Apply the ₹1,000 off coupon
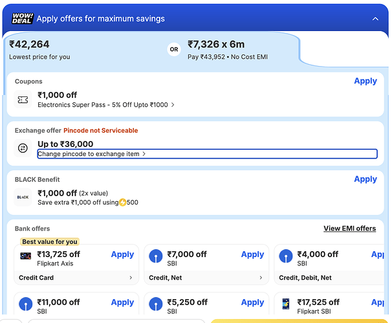The image size is (392, 323). click(x=365, y=81)
